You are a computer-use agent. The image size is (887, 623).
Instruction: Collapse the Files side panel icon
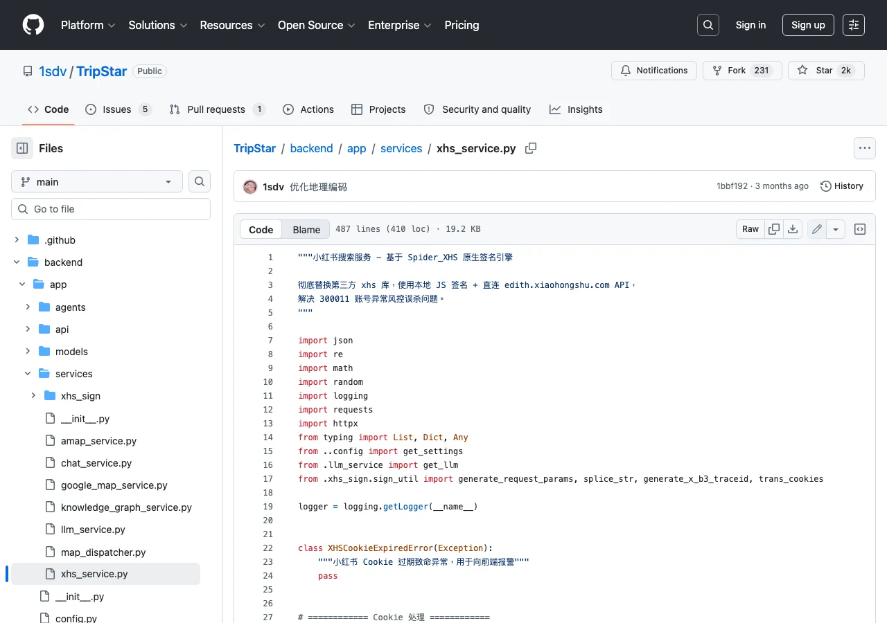(22, 148)
